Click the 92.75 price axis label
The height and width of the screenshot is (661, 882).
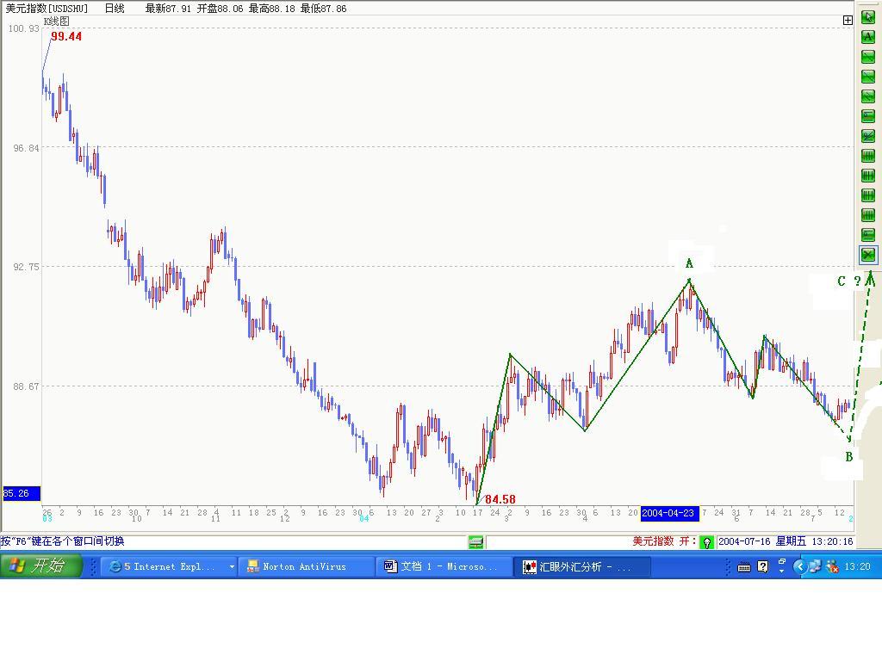pyautogui.click(x=27, y=267)
